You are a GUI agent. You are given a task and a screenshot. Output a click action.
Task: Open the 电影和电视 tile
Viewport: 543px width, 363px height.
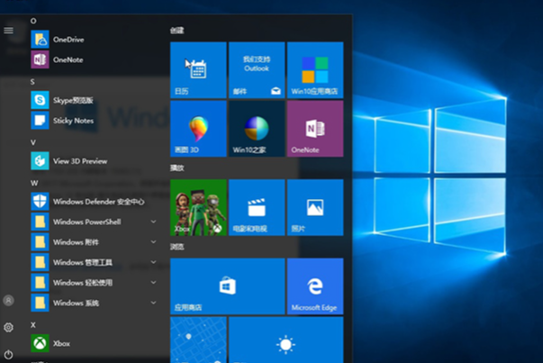pyautogui.click(x=257, y=207)
